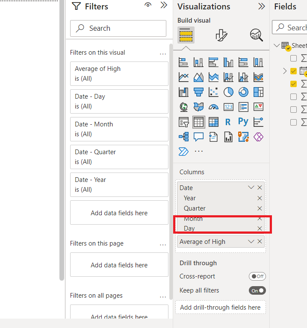Add a Paginated report visual

coord(228,137)
